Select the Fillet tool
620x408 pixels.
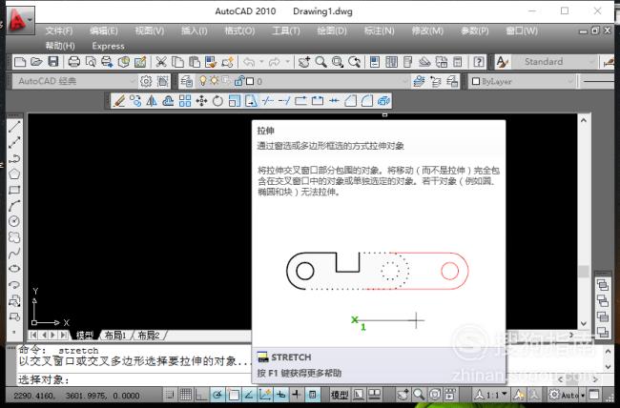point(367,101)
